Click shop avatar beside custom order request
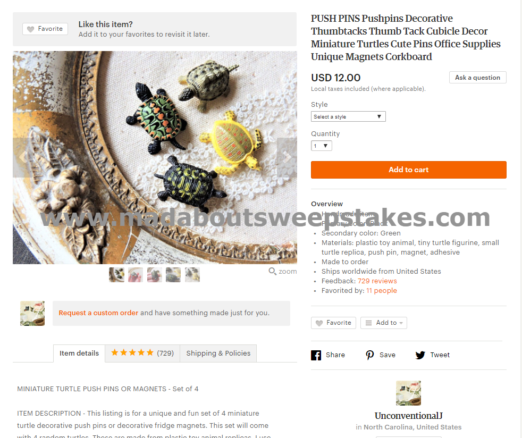Image resolution: width=522 pixels, height=438 pixels. 32,314
